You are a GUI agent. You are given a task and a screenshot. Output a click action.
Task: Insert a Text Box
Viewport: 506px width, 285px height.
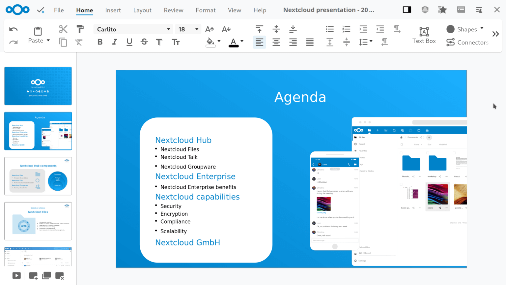(424, 35)
